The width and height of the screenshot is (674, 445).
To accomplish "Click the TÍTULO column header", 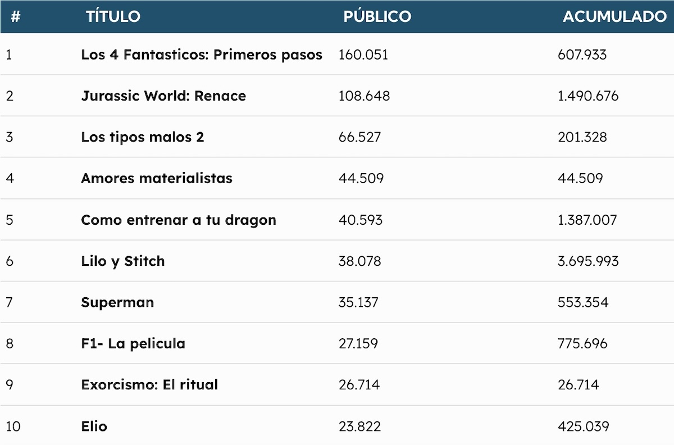I will pyautogui.click(x=113, y=16).
